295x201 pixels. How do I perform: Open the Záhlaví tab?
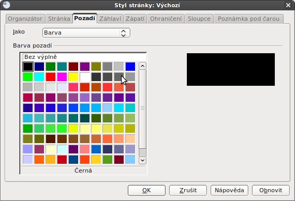110,19
